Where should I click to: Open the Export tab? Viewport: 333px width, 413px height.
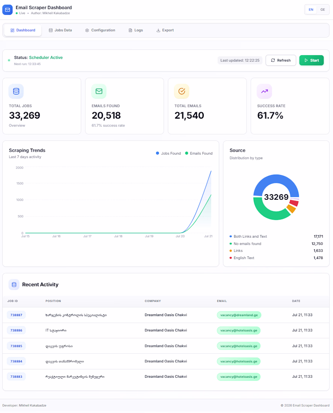point(165,30)
